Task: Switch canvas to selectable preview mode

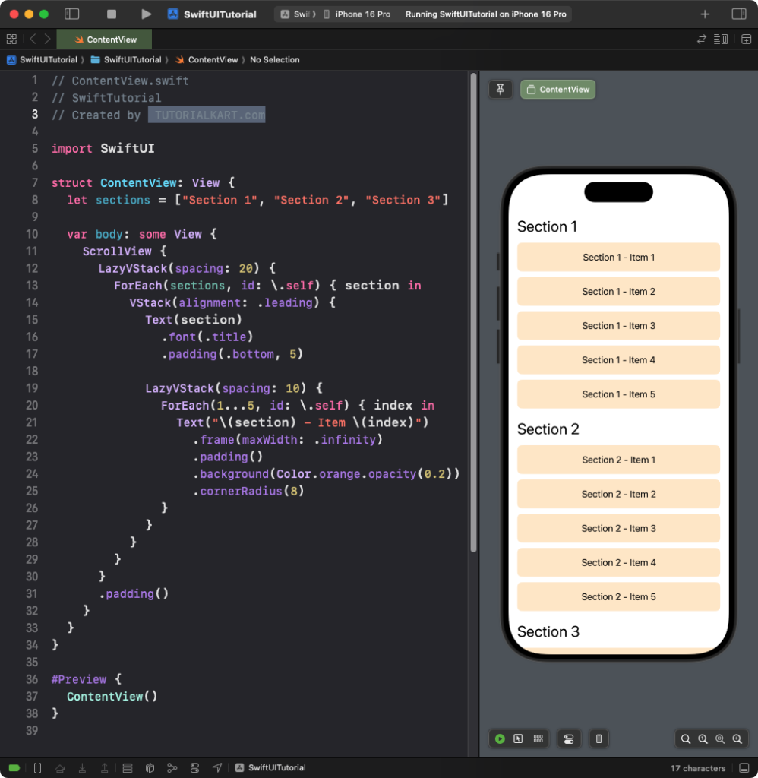Action: click(519, 738)
